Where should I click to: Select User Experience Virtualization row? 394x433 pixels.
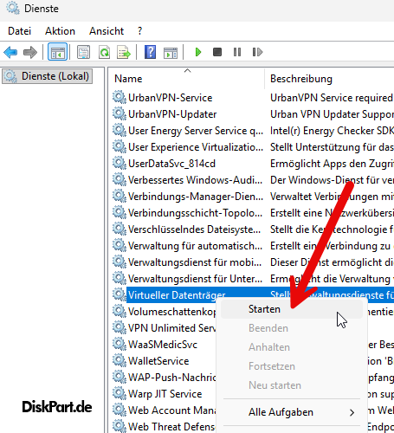[x=196, y=147]
